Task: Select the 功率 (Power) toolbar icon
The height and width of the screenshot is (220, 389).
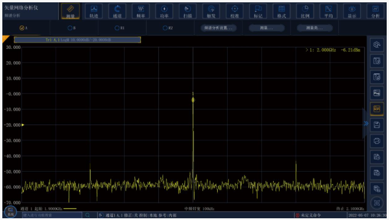Action: (x=164, y=11)
